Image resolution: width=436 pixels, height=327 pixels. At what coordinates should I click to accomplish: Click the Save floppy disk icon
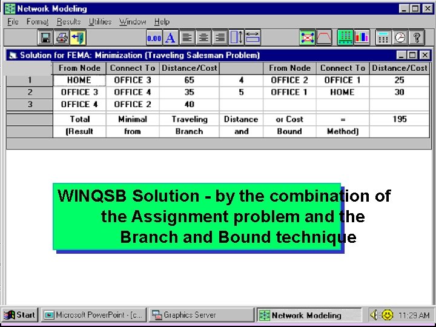[x=45, y=38]
